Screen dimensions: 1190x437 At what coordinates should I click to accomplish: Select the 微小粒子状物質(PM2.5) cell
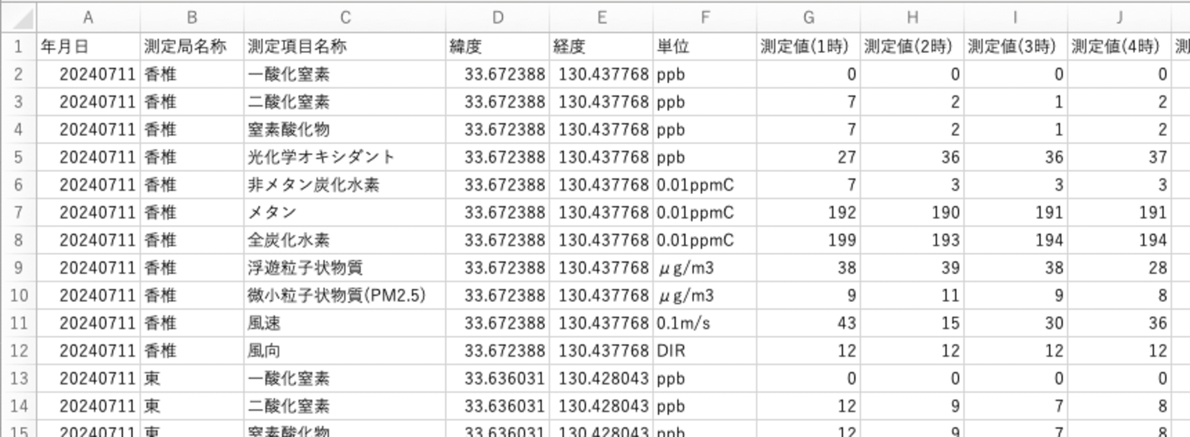[345, 295]
